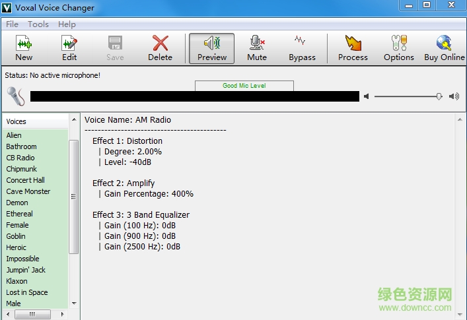The image size is (467, 320).
Task: Click the voice list vertical scrollbar thumb
Action: pos(74,197)
